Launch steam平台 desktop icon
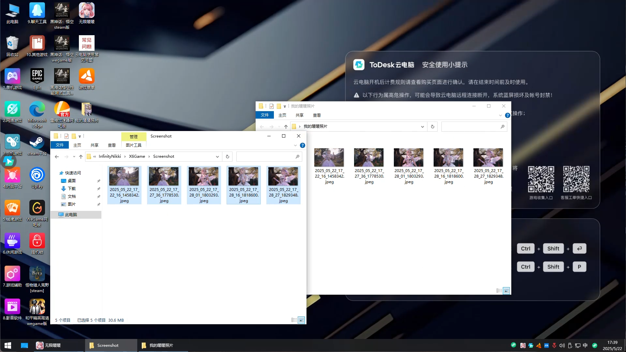 click(37, 145)
